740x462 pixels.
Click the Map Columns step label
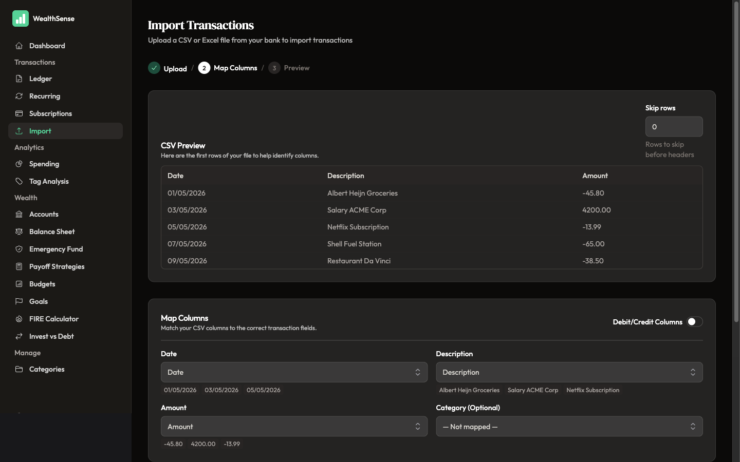(235, 68)
